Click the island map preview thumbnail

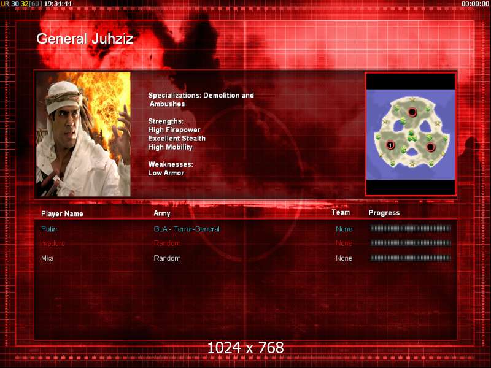(411, 134)
